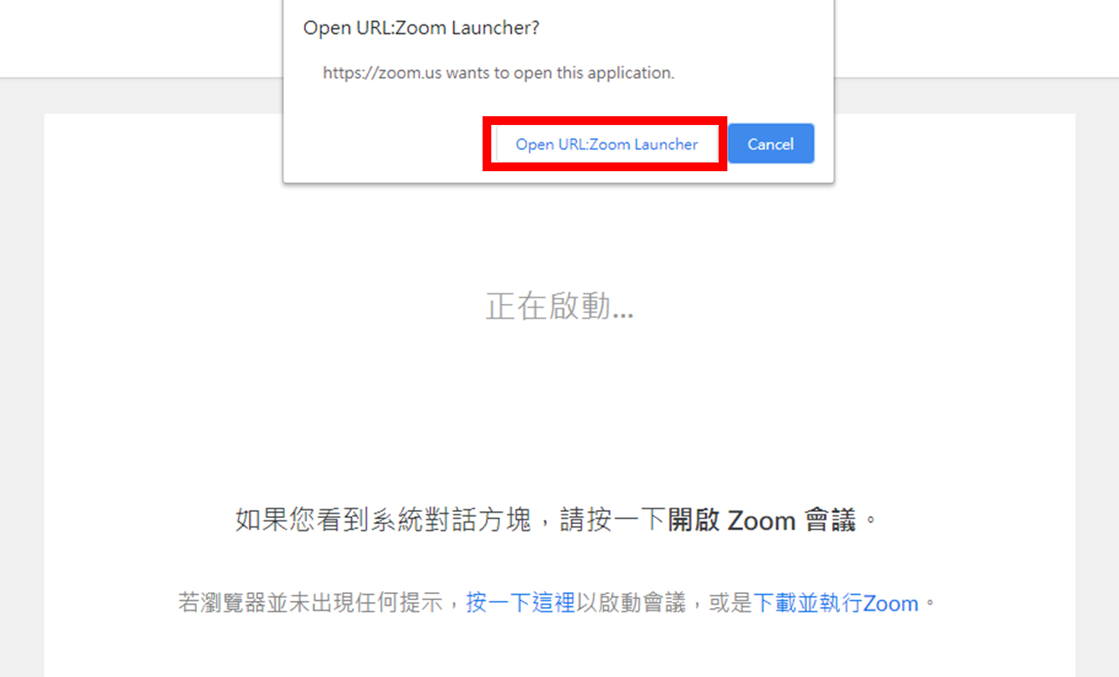Screen dimensions: 1119x677
Task: Click the word Zoom in bold instruction
Action: tap(761, 522)
